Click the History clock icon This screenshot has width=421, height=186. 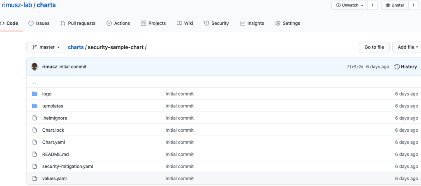pyautogui.click(x=397, y=67)
